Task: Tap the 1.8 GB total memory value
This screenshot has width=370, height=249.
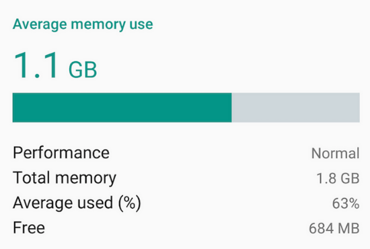Action: tap(338, 178)
